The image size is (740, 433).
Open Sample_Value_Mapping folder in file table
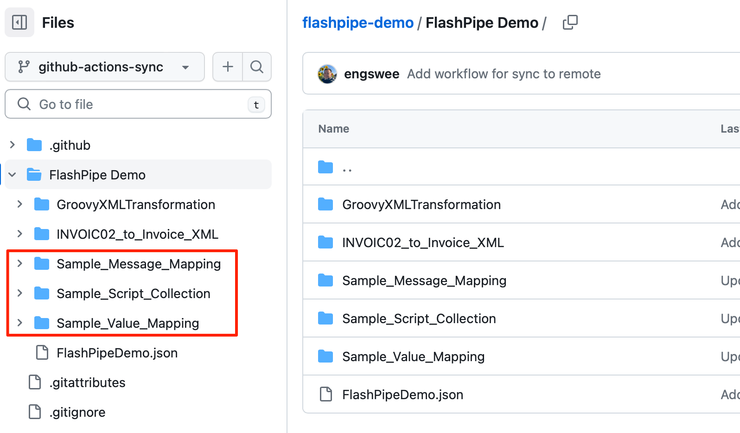pyautogui.click(x=414, y=357)
